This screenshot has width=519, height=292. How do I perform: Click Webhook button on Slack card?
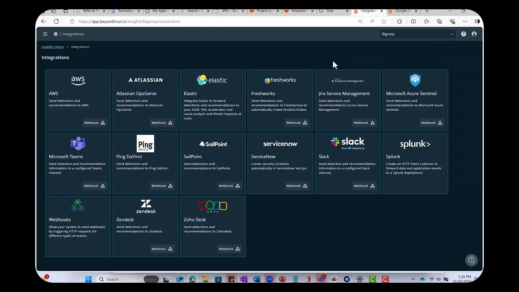pyautogui.click(x=364, y=186)
